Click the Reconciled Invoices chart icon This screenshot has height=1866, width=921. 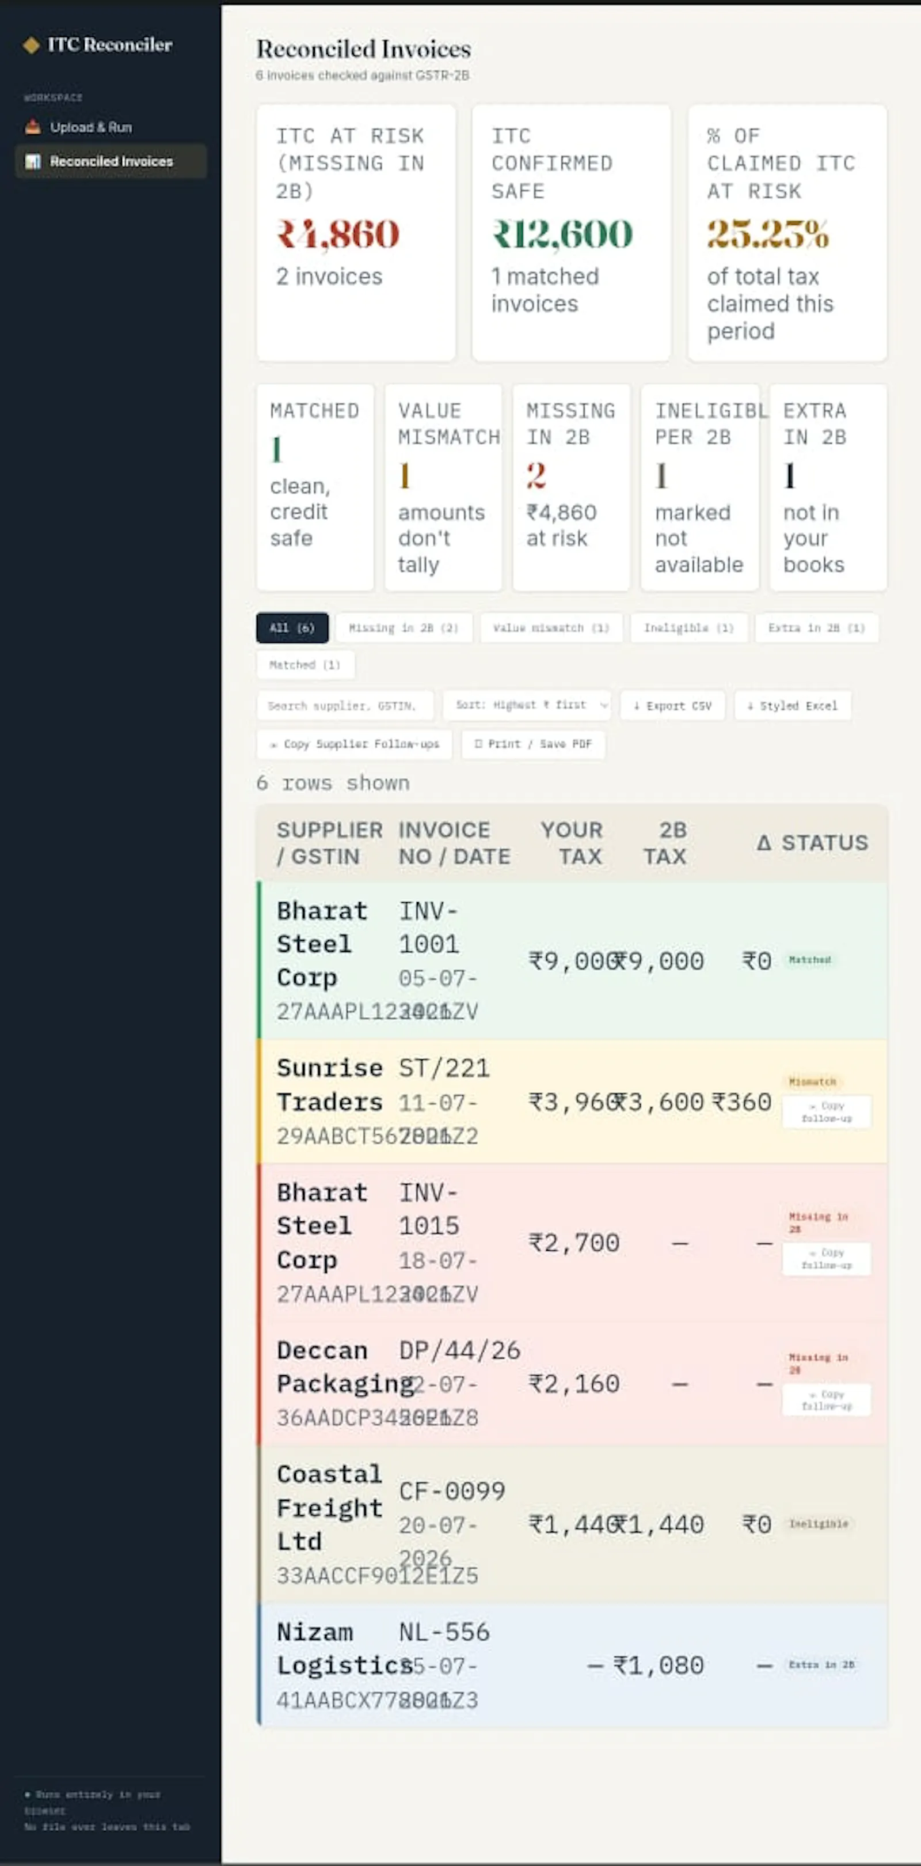33,161
